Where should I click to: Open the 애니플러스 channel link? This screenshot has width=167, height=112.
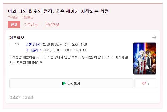coord(34,50)
